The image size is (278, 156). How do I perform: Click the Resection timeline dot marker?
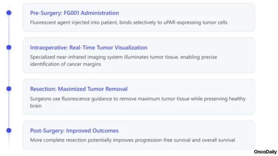pos(9,89)
